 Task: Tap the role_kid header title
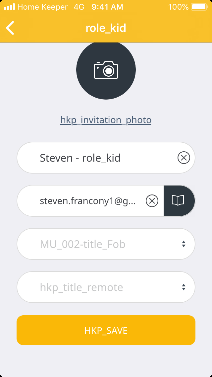tap(106, 28)
